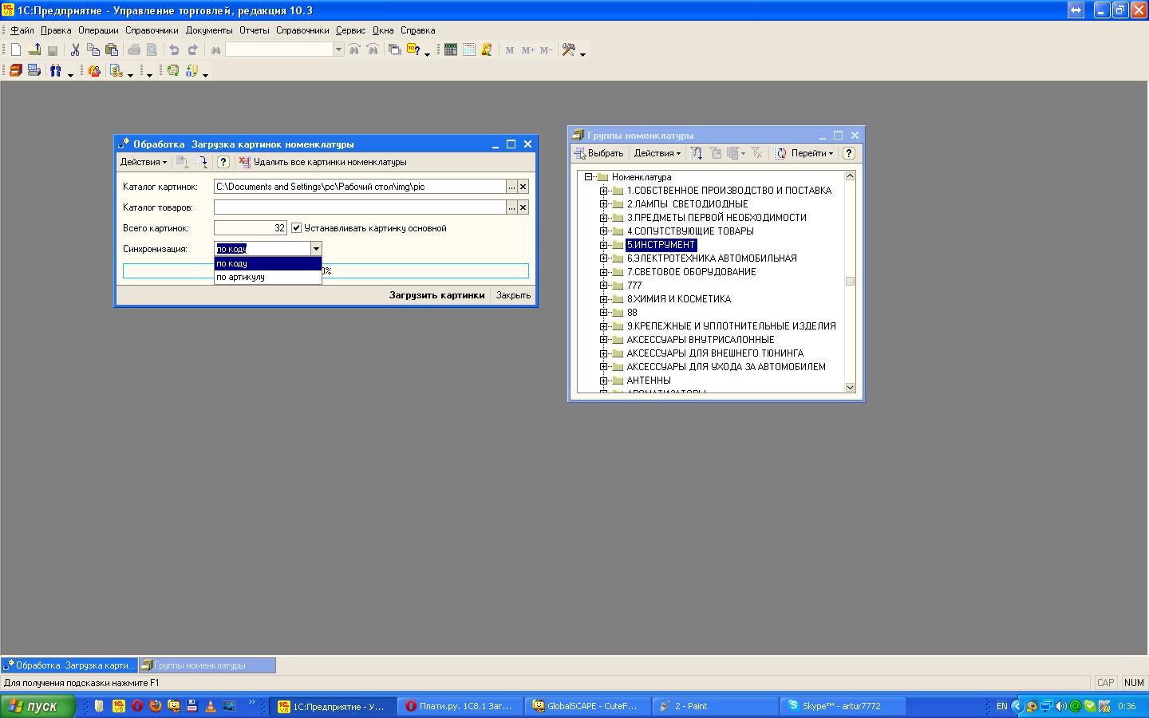Click the Paste clipboard icon
Screen dimensions: 1149x718
click(112, 49)
